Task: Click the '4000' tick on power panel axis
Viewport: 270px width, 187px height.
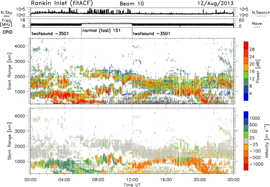Action: (20, 46)
